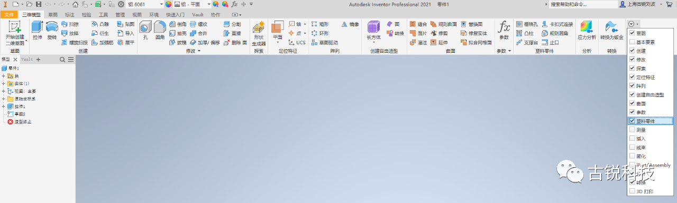The height and width of the screenshot is (203, 677).
Task: Enable the 测量 panel checkbox
Action: [x=632, y=130]
